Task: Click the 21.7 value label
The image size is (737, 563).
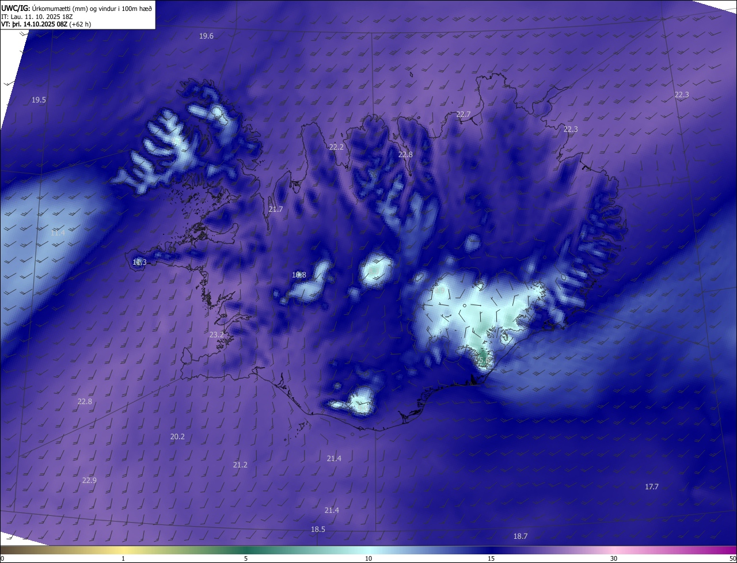Action: [276, 209]
